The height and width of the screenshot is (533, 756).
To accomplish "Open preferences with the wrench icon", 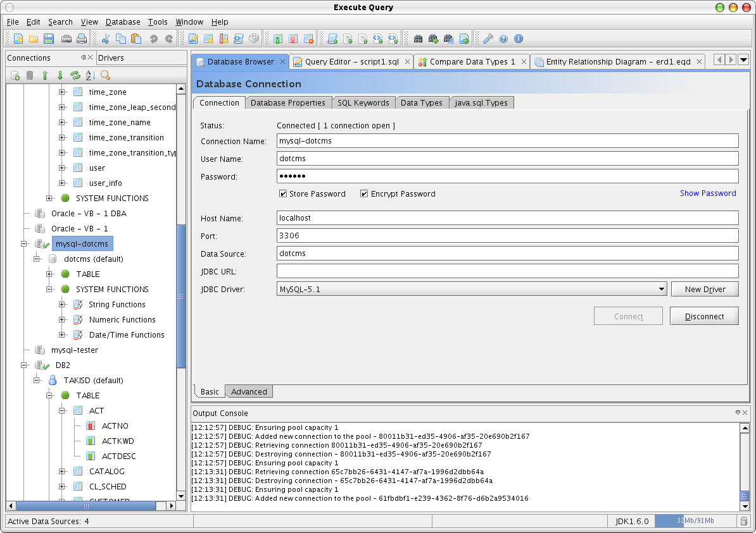I will click(x=488, y=39).
